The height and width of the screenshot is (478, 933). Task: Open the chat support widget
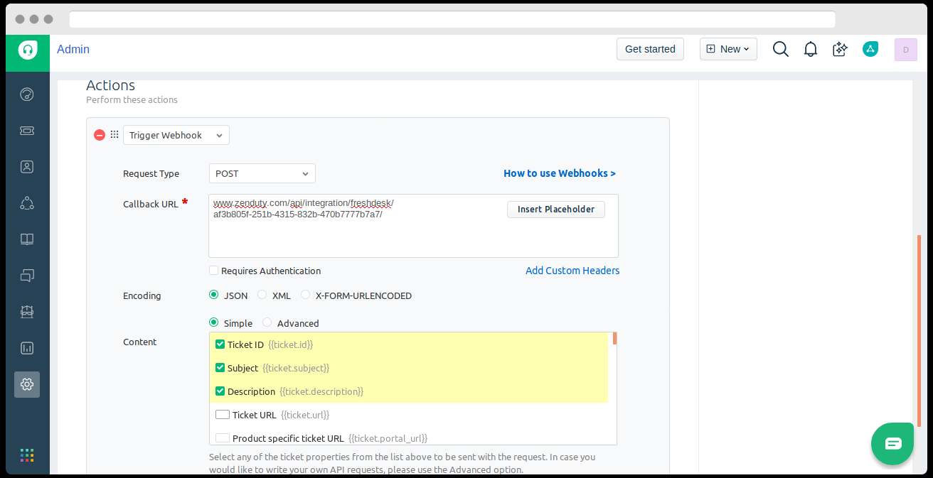pos(893,444)
